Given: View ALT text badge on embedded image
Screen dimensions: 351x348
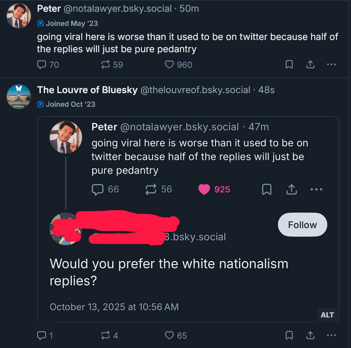Looking at the screenshot, I should point(327,315).
